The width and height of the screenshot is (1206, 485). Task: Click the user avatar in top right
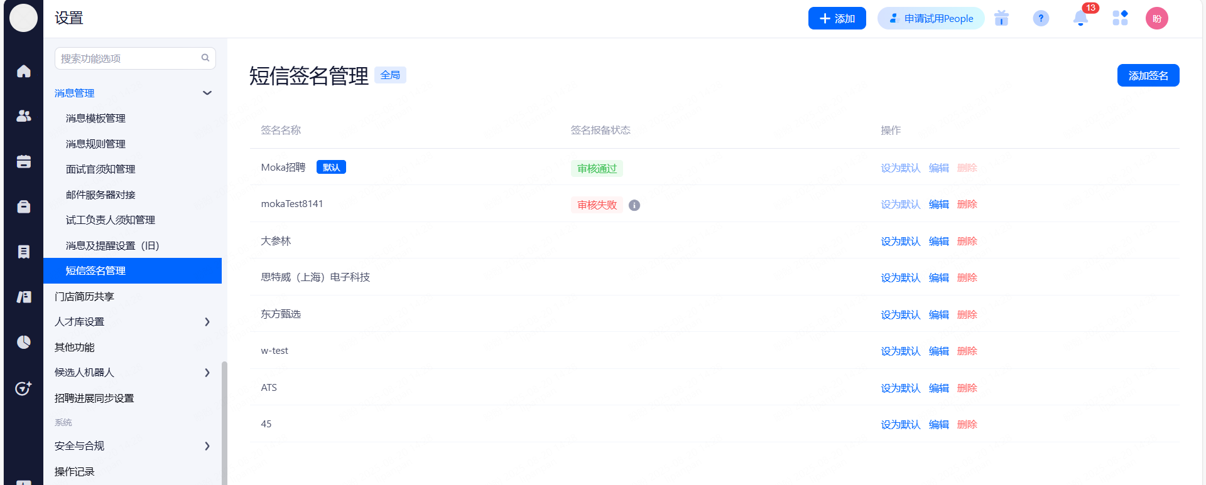[1156, 18]
